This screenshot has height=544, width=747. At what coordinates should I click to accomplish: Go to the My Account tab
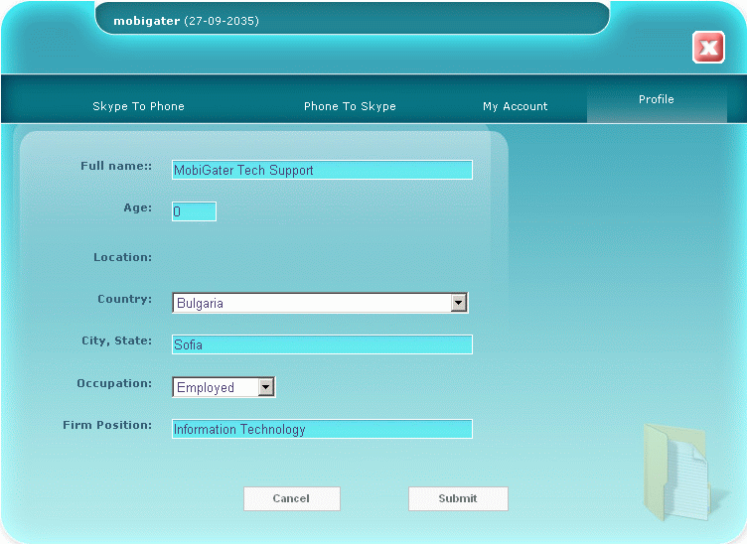(x=515, y=106)
